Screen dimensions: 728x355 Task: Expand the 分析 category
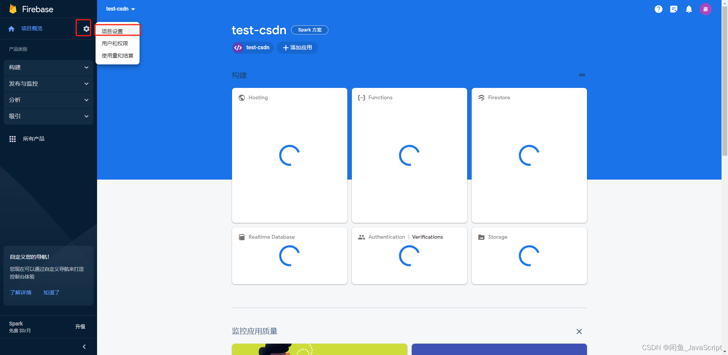tap(49, 100)
